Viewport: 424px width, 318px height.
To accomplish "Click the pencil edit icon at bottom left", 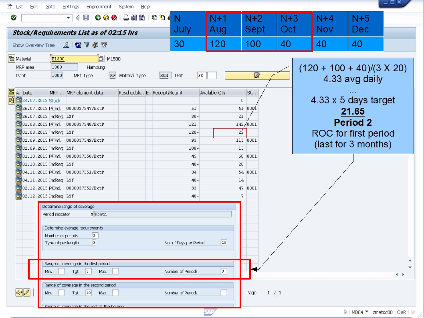I will pos(26,292).
